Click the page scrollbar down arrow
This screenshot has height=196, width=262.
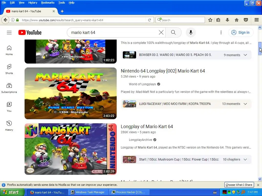click(260, 179)
